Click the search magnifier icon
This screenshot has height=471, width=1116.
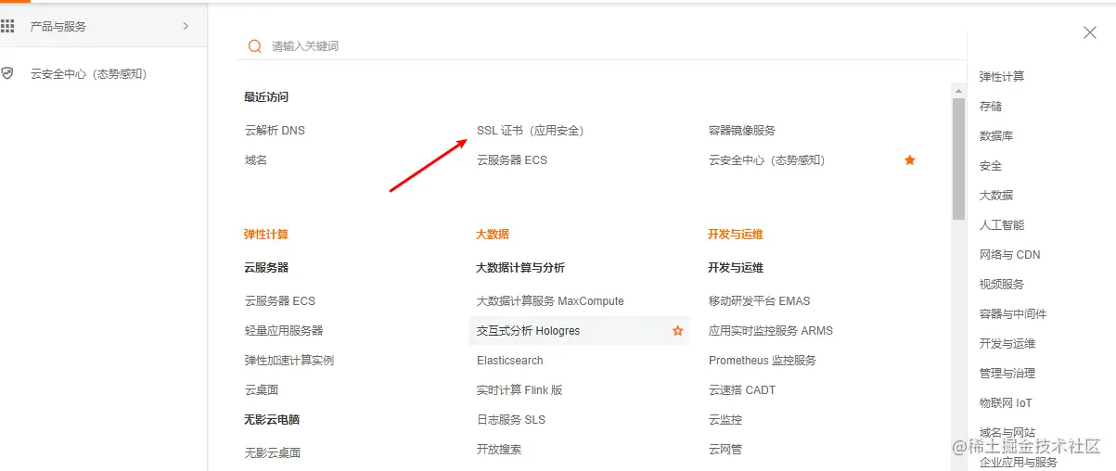click(x=254, y=46)
